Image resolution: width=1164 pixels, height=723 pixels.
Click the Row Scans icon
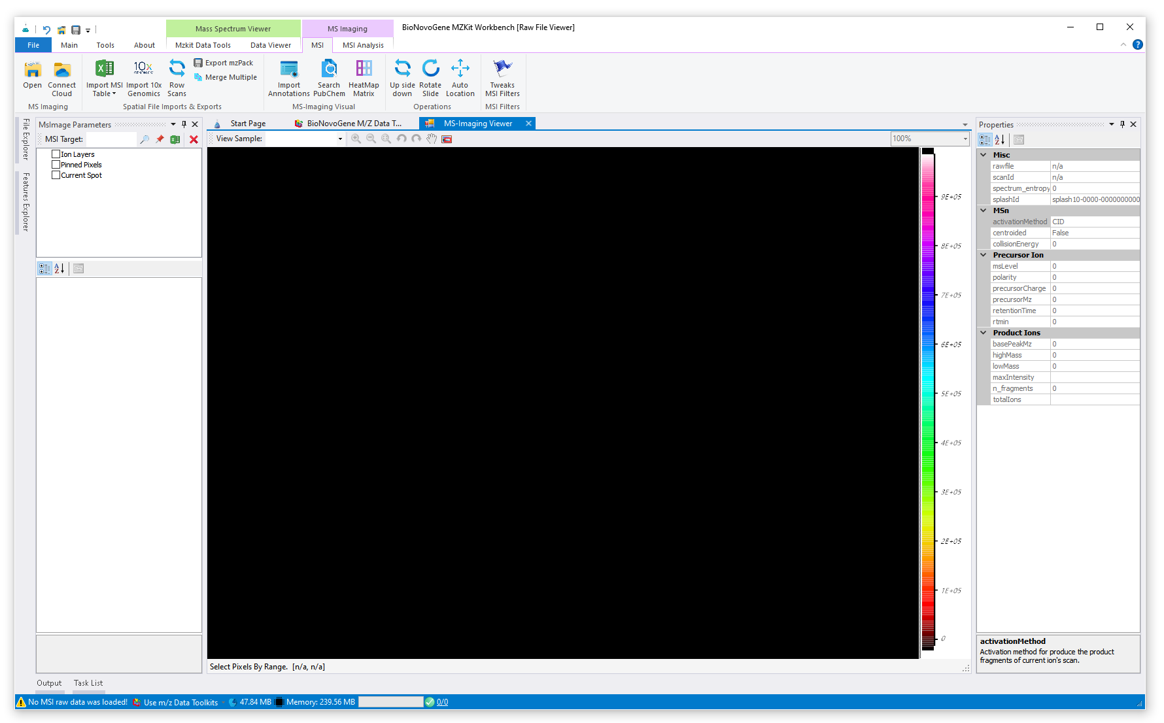177,69
